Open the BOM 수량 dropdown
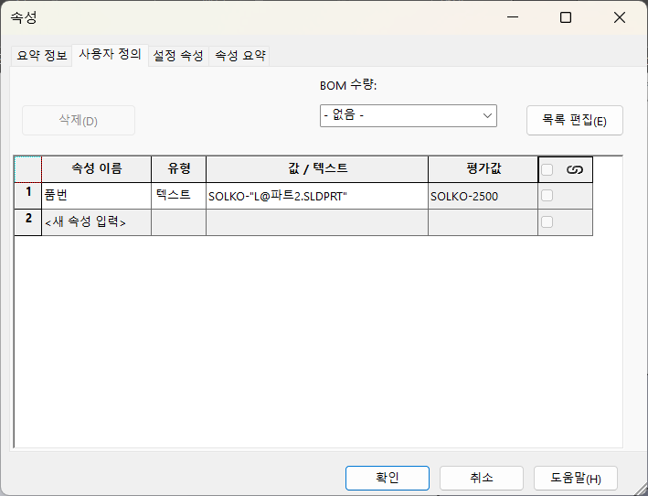 click(x=408, y=115)
